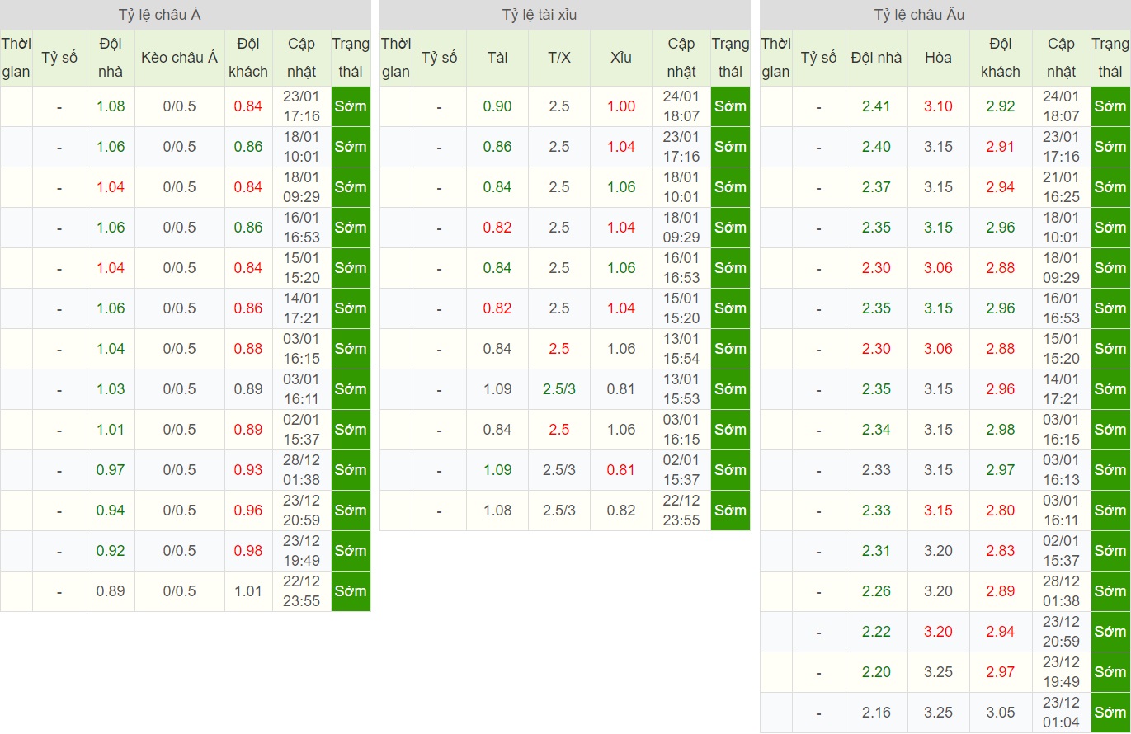Click European home odds 2.20
Screen dimensions: 1131x734
pos(877,672)
